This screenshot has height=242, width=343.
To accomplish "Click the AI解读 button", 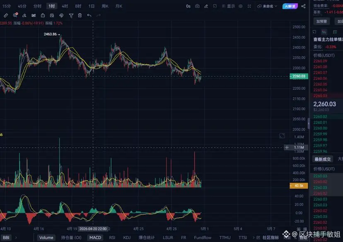I will pyautogui.click(x=290, y=6).
